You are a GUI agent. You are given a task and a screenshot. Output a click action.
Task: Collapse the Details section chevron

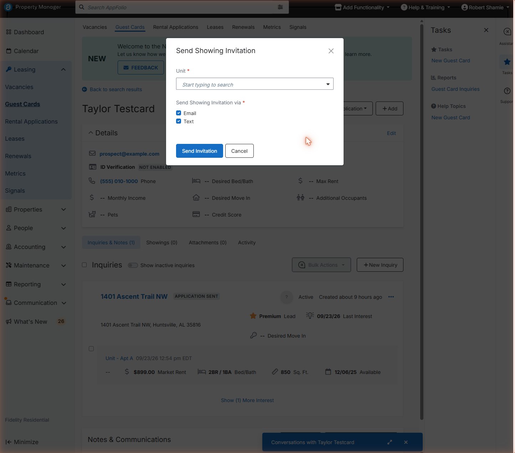91,133
